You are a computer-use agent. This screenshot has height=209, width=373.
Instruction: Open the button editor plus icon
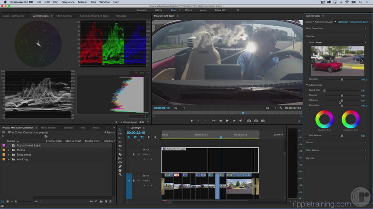click(299, 121)
